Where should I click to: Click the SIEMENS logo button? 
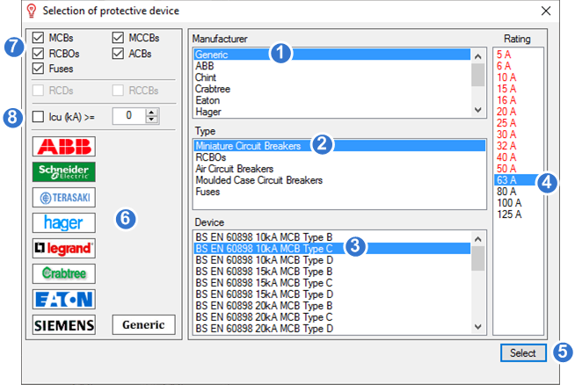[64, 324]
